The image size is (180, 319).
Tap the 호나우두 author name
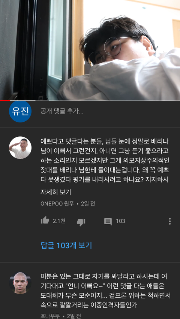coord(50,316)
